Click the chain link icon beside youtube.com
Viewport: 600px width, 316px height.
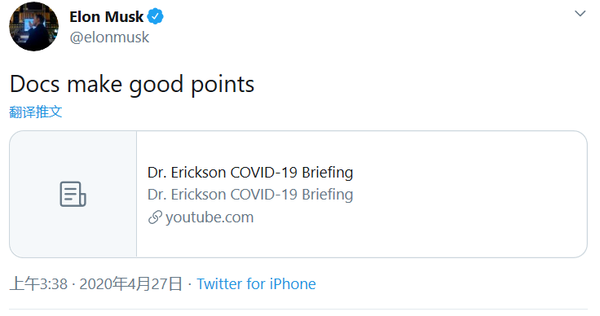point(155,217)
